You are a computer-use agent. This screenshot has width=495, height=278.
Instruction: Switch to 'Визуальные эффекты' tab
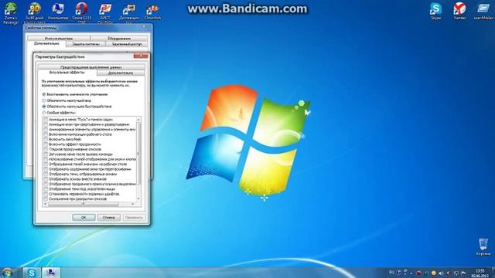[x=67, y=73]
